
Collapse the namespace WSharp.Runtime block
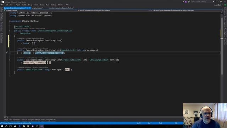(10, 21)
